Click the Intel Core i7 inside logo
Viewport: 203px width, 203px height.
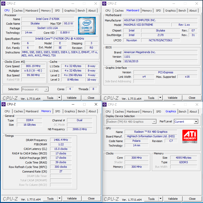87,26
